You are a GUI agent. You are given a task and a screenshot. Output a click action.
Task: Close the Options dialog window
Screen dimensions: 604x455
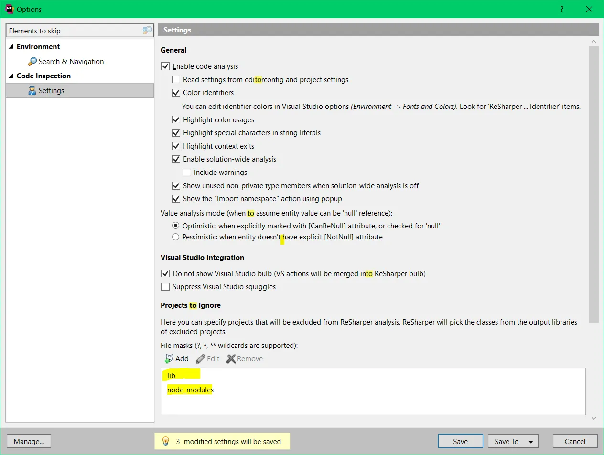tap(589, 9)
